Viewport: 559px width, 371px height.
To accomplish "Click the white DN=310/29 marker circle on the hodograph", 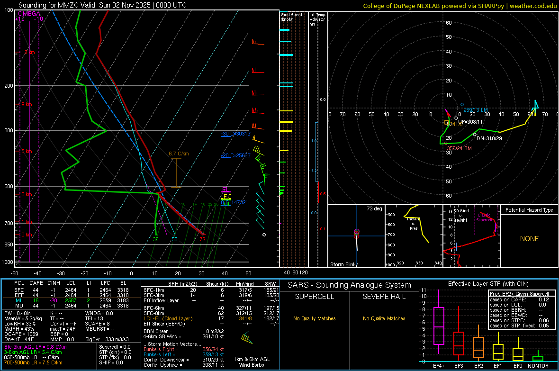I will click(475, 135).
